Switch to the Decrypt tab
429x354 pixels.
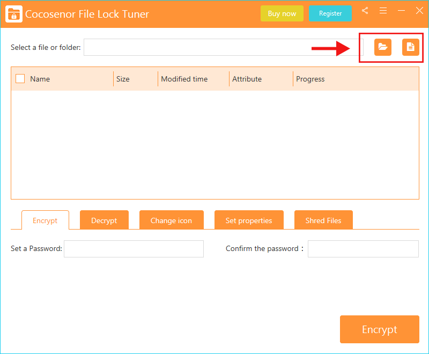(x=104, y=220)
